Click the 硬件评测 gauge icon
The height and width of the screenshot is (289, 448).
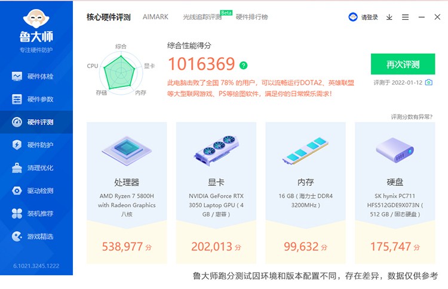point(17,122)
